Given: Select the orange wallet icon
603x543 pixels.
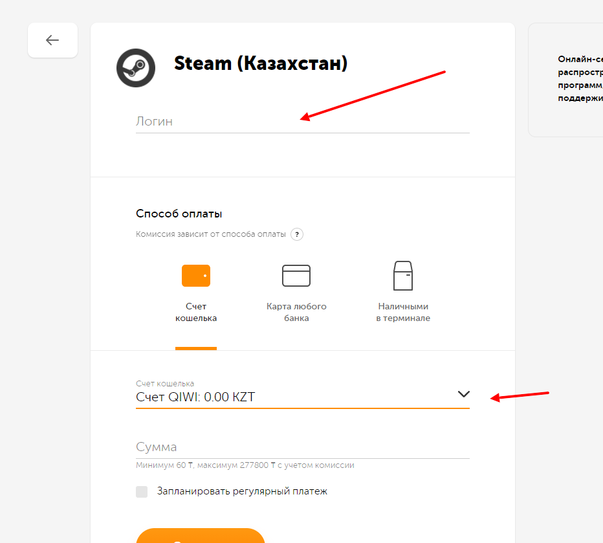Looking at the screenshot, I should pyautogui.click(x=196, y=276).
